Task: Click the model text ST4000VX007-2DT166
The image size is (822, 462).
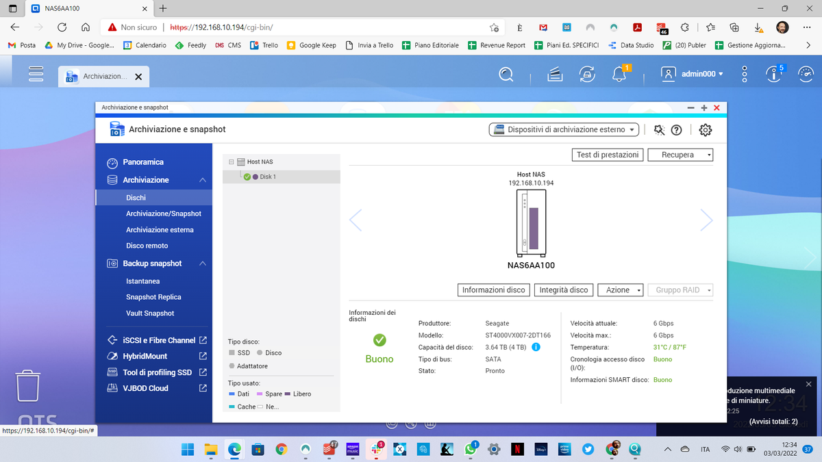Action: pos(518,335)
